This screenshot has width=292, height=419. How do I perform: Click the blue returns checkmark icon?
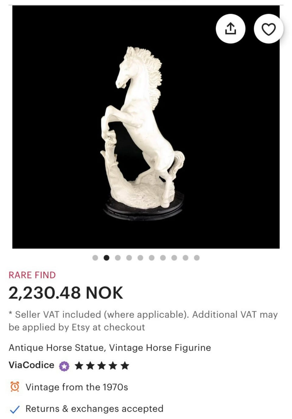tap(15, 410)
